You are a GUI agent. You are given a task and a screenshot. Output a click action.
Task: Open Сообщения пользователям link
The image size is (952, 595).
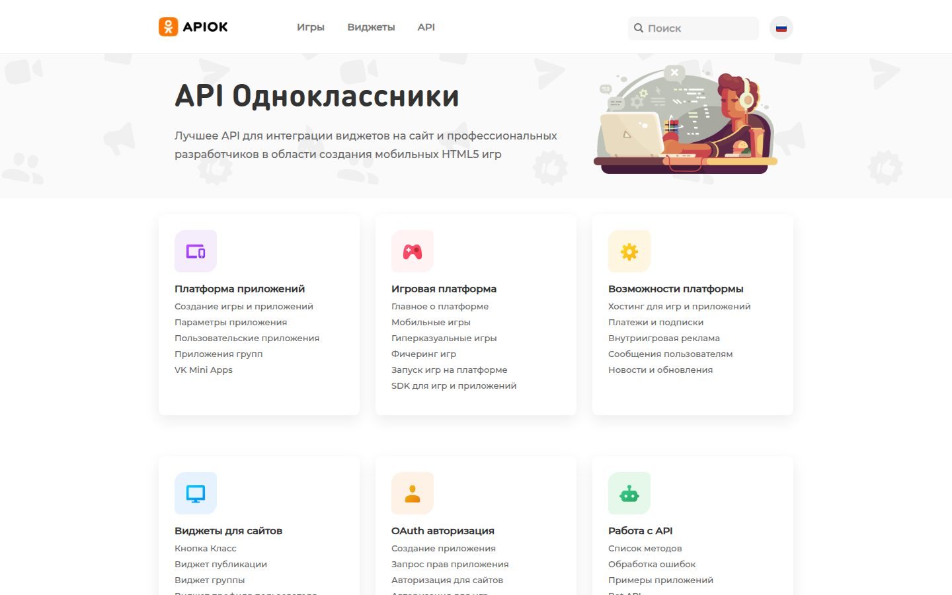coord(670,354)
